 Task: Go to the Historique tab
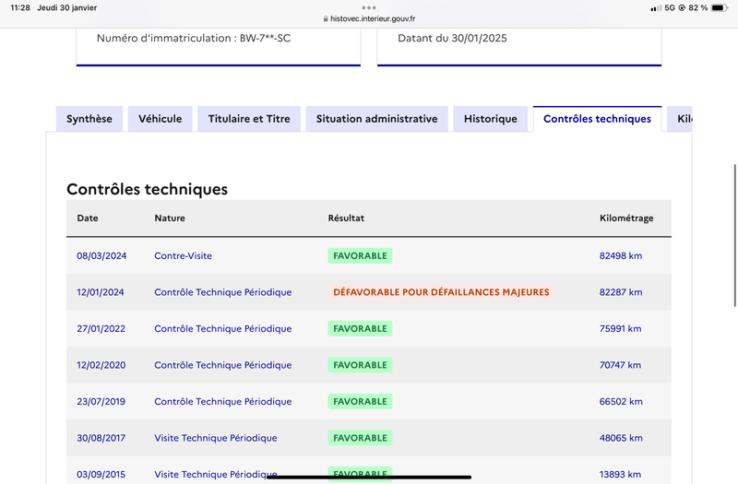click(491, 119)
